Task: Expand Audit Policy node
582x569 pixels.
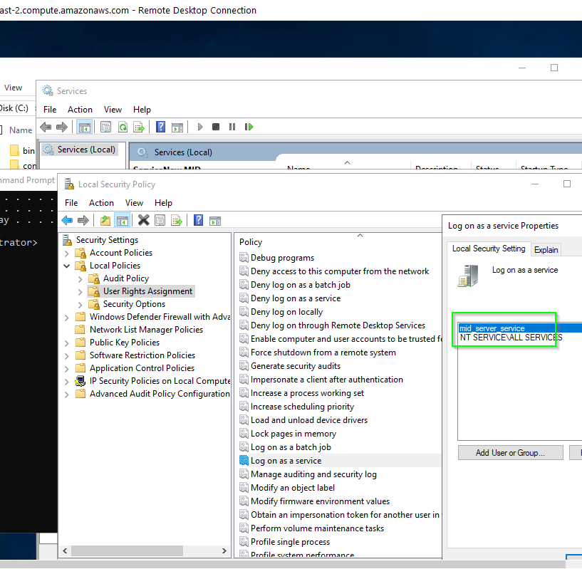Action: coord(80,279)
